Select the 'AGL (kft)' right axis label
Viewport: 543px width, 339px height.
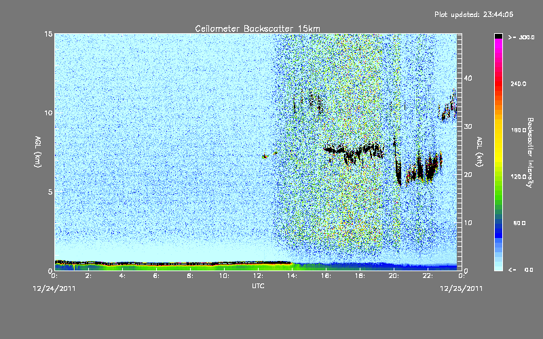(x=479, y=152)
